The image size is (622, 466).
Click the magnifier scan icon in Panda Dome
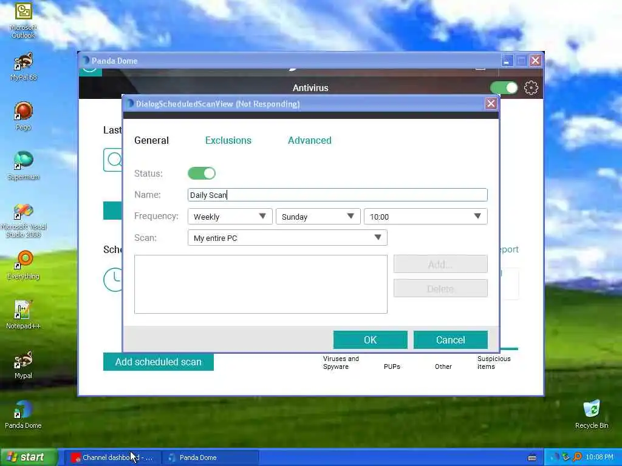[113, 160]
